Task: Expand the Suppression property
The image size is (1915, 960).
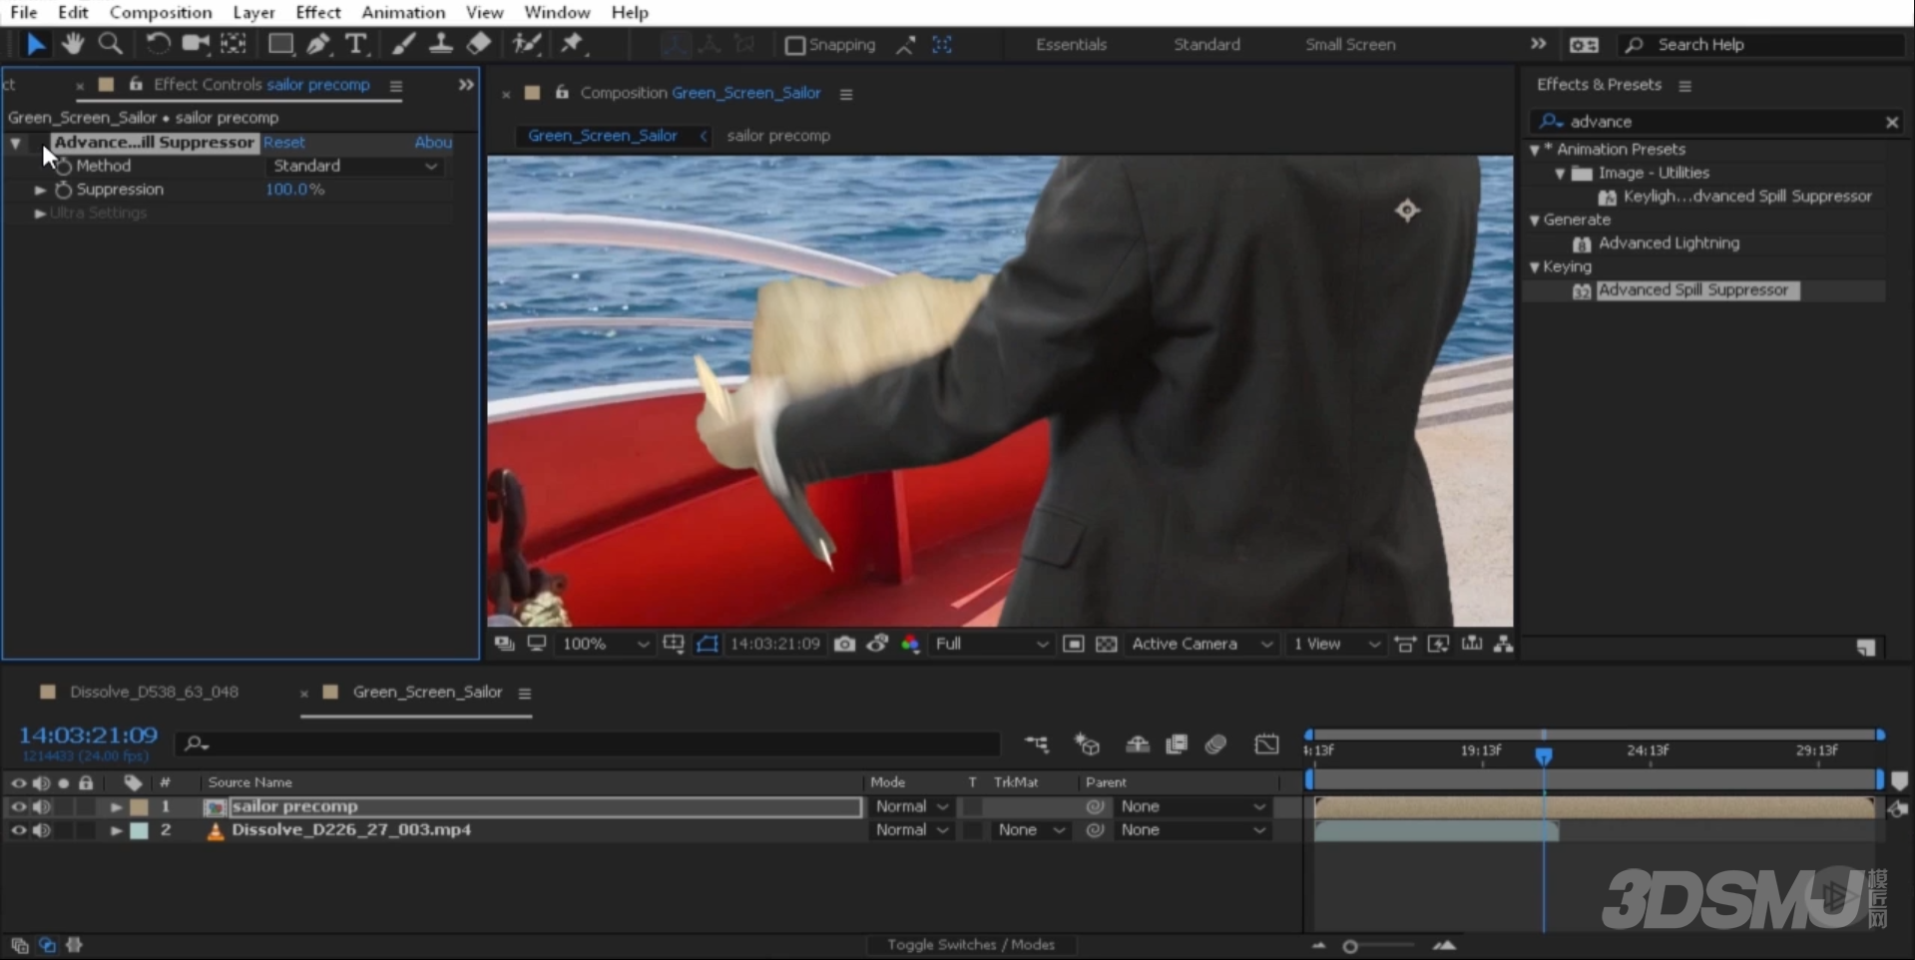Action: [40, 190]
